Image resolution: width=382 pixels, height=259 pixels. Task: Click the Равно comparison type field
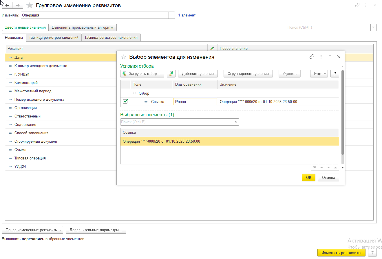195,102
